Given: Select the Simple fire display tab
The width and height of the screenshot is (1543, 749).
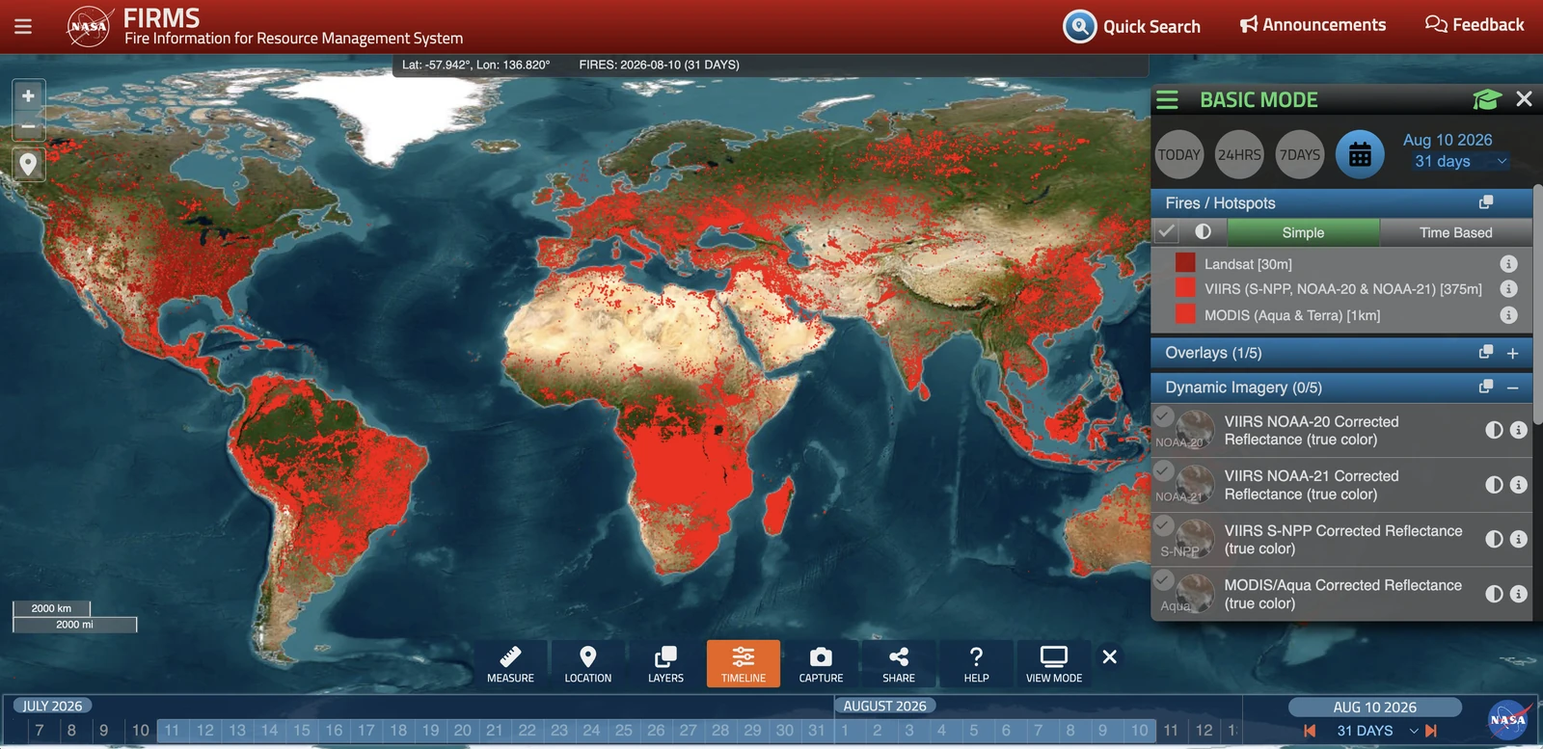Looking at the screenshot, I should (x=1303, y=232).
